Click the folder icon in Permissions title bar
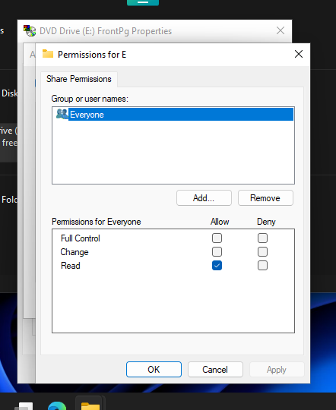Screen dimensions: 336x410 coord(48,54)
